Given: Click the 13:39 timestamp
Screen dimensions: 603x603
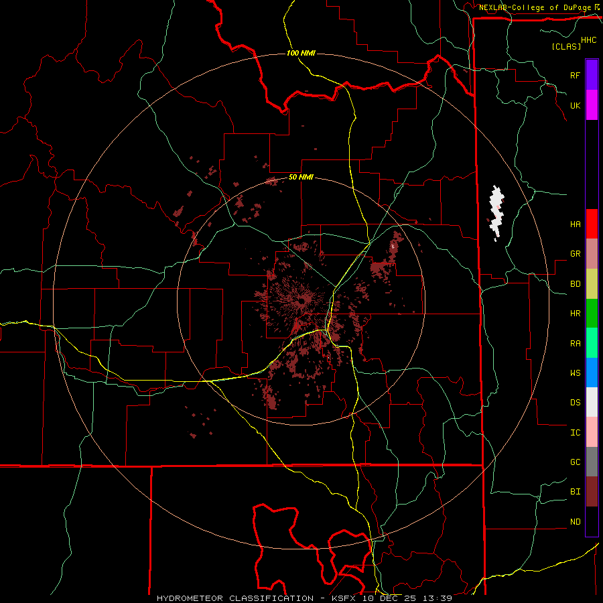Looking at the screenshot, I should [x=437, y=598].
